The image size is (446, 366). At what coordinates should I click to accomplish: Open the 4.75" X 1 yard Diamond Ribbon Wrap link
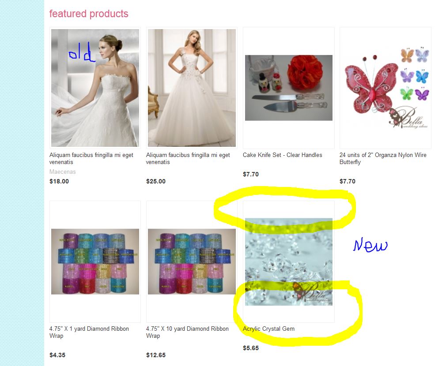coord(89,332)
